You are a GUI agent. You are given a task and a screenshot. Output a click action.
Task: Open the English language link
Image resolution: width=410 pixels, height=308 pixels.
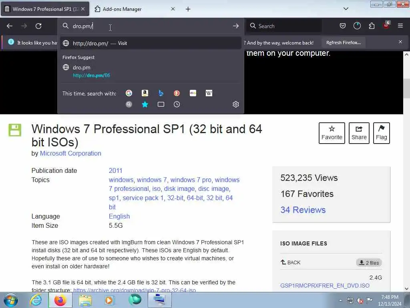[x=119, y=216]
